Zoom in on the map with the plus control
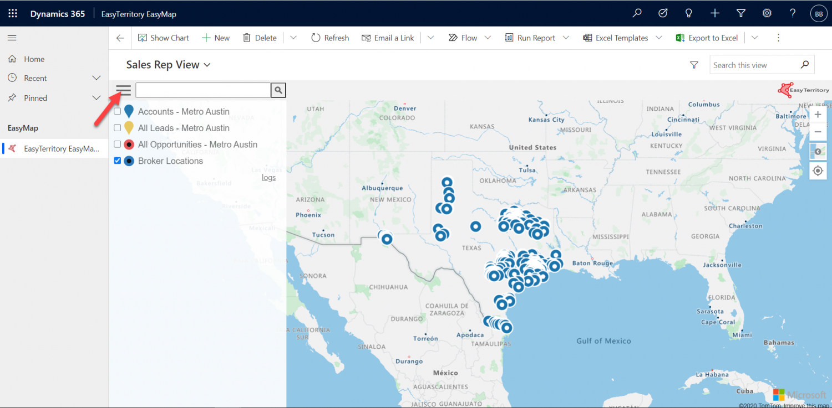832x408 pixels. pos(818,114)
